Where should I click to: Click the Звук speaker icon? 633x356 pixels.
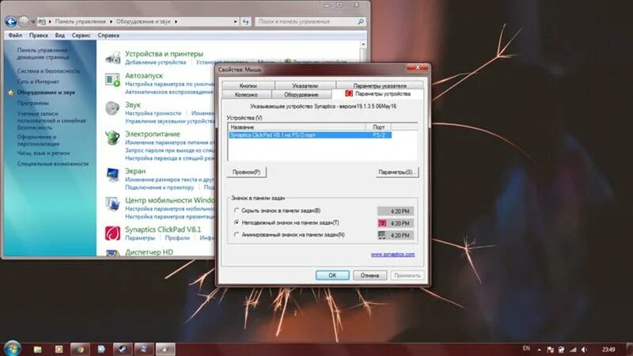click(x=112, y=108)
